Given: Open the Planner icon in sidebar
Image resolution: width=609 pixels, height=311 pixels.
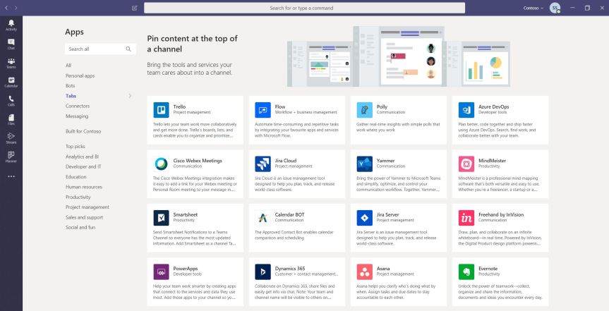Looking at the screenshot, I should pos(11,157).
